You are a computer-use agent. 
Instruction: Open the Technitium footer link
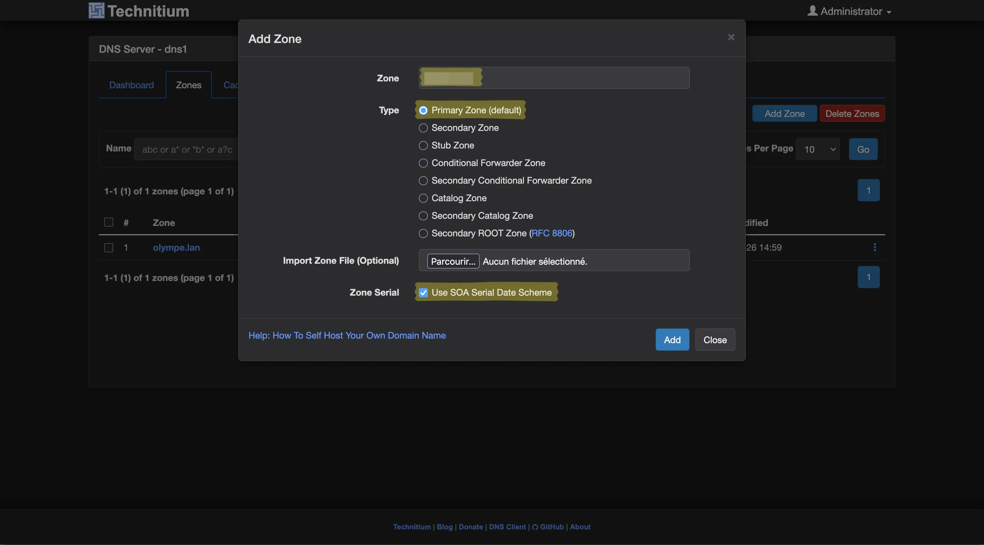[x=412, y=527]
